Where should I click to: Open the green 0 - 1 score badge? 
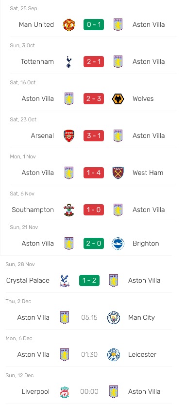[x=94, y=25]
